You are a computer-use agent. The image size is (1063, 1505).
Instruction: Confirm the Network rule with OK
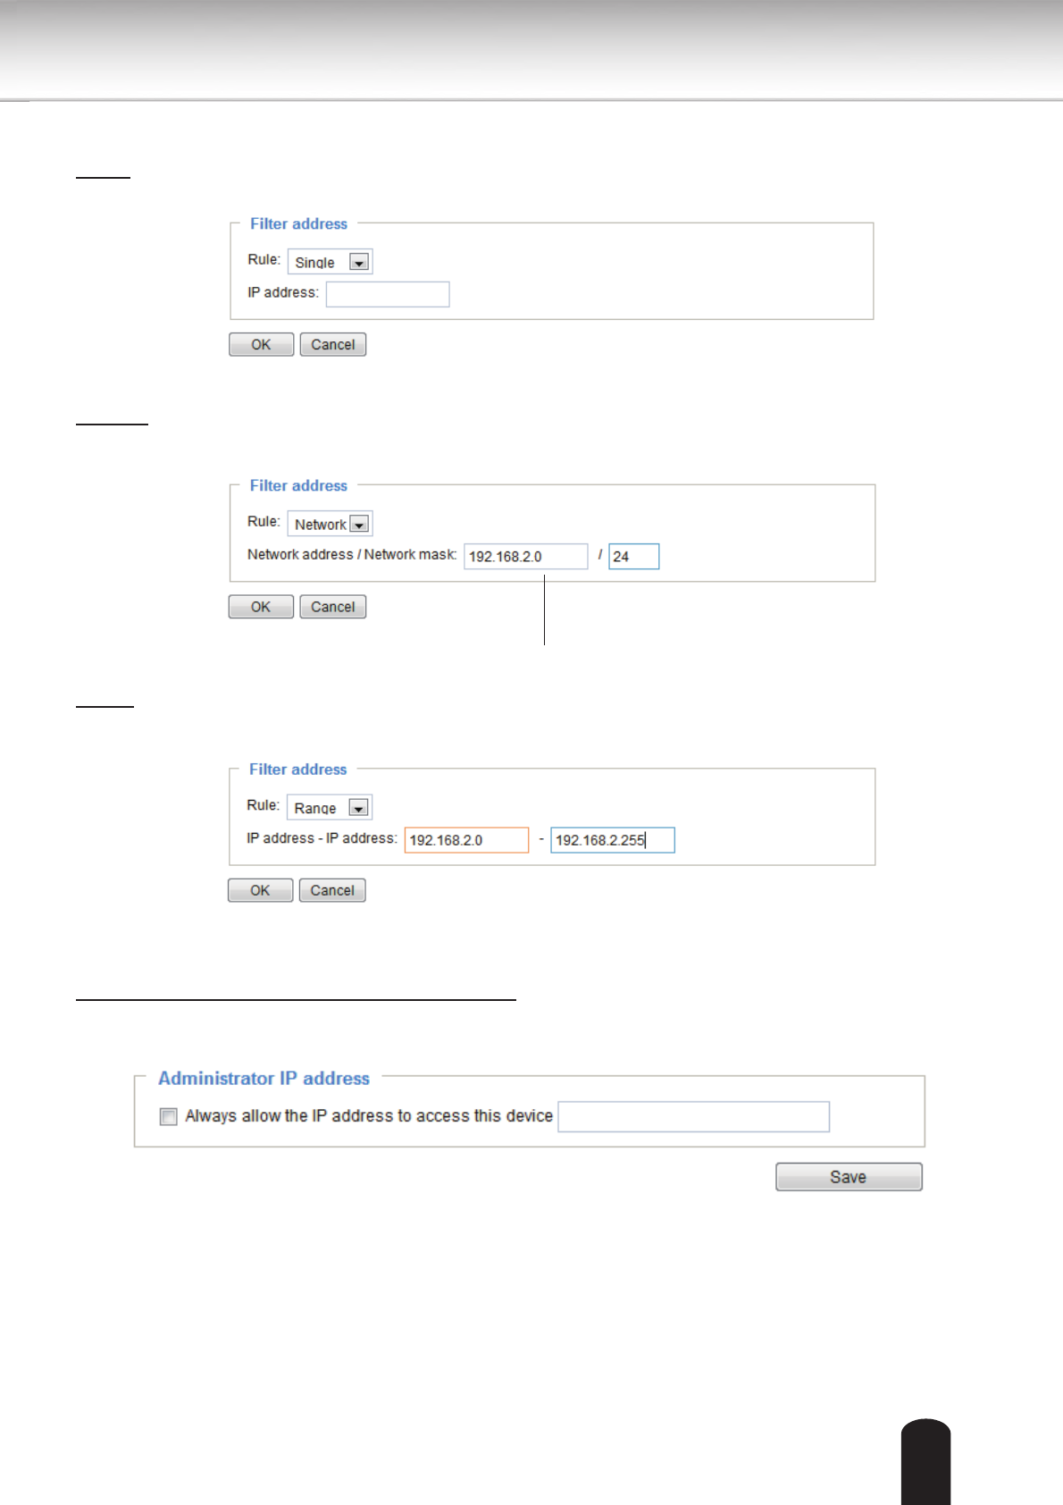point(261,607)
